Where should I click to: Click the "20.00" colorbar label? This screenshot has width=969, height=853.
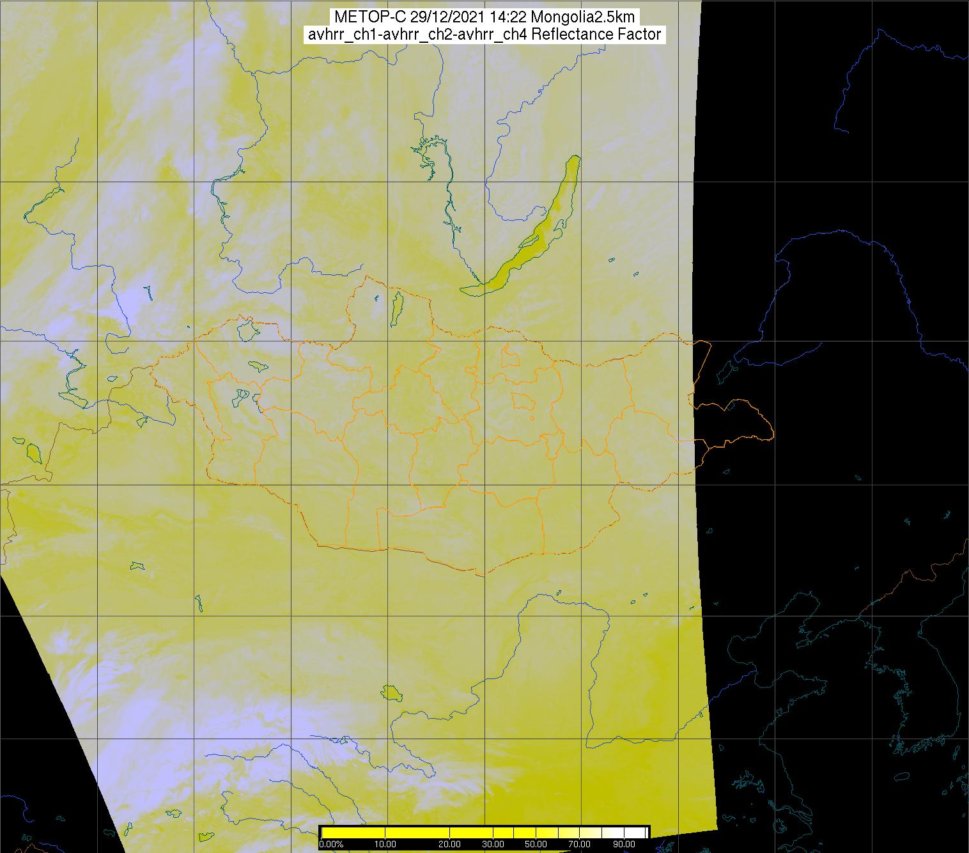[x=450, y=844]
